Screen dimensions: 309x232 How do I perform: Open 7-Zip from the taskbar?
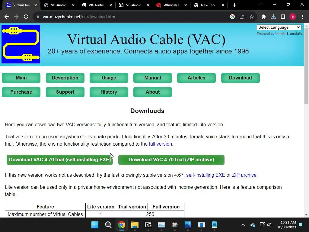click(x=148, y=225)
